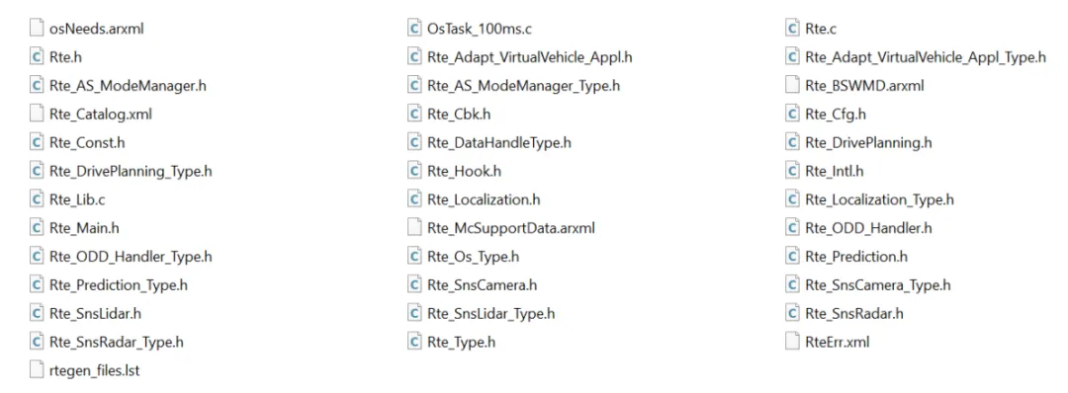Click the file name Rte_SnsCamera_Type.h

tap(877, 285)
